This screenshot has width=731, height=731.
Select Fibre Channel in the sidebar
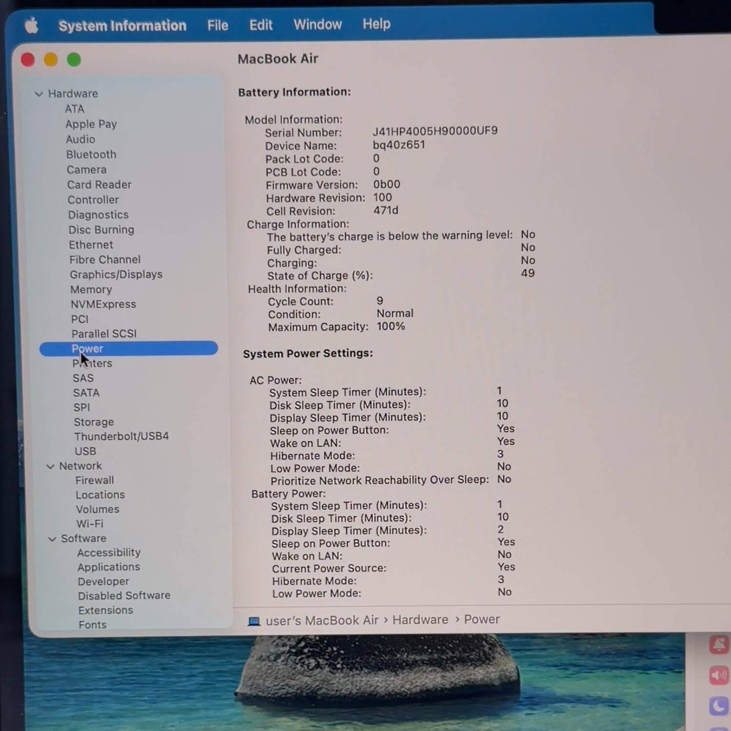105,260
